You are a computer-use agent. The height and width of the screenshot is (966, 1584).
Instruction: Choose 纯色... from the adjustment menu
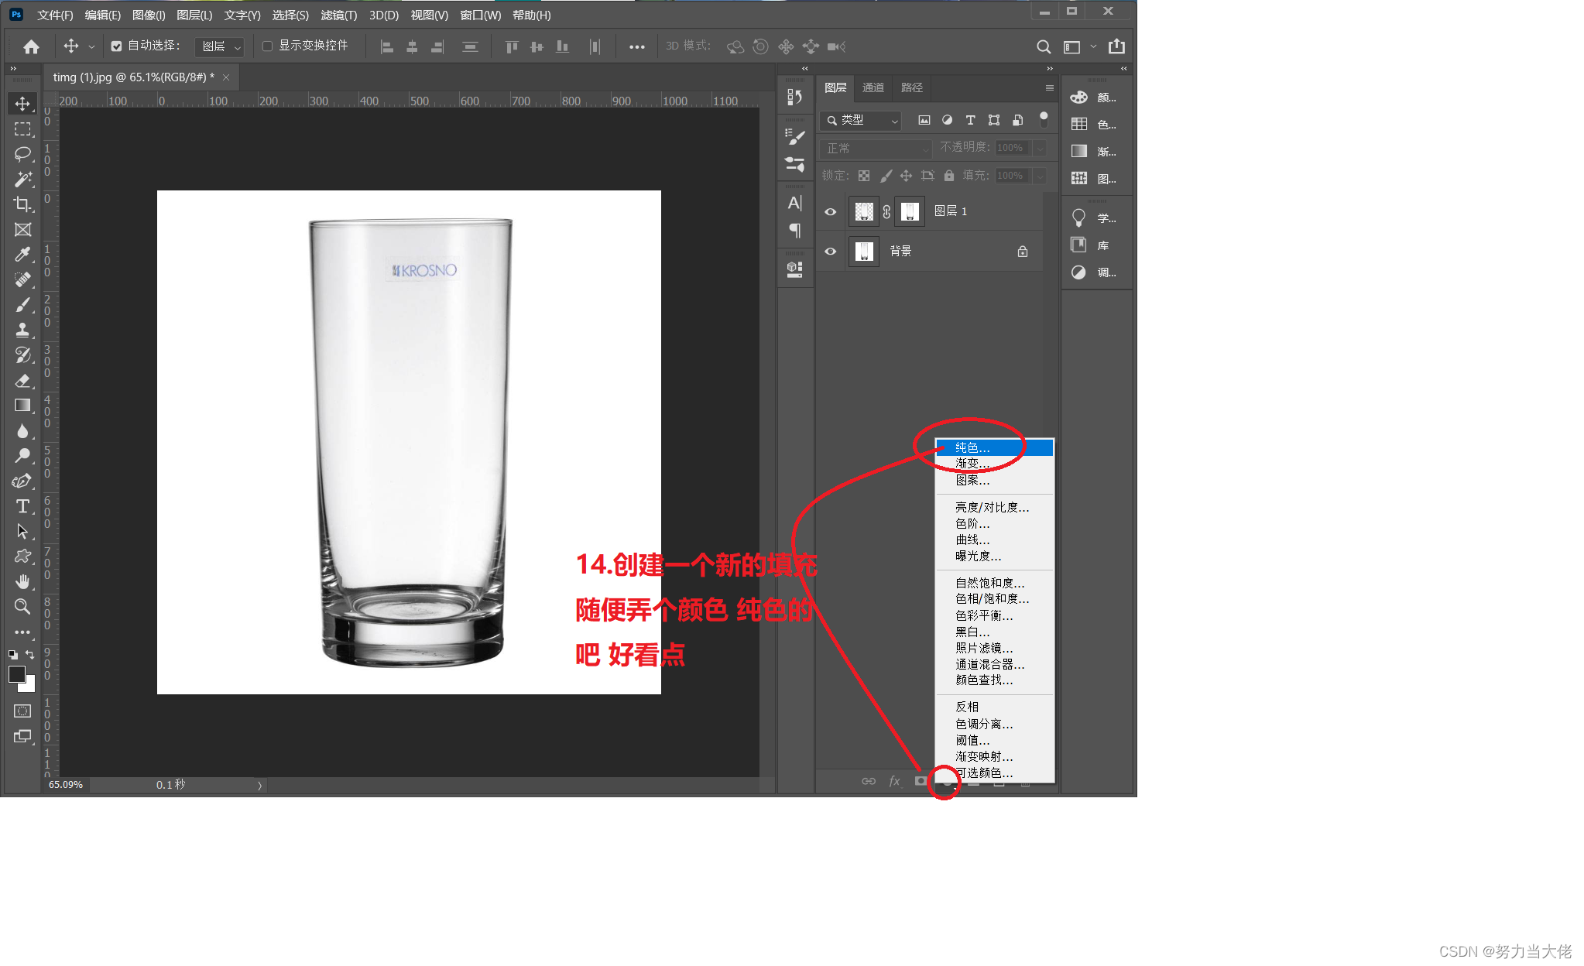972,447
